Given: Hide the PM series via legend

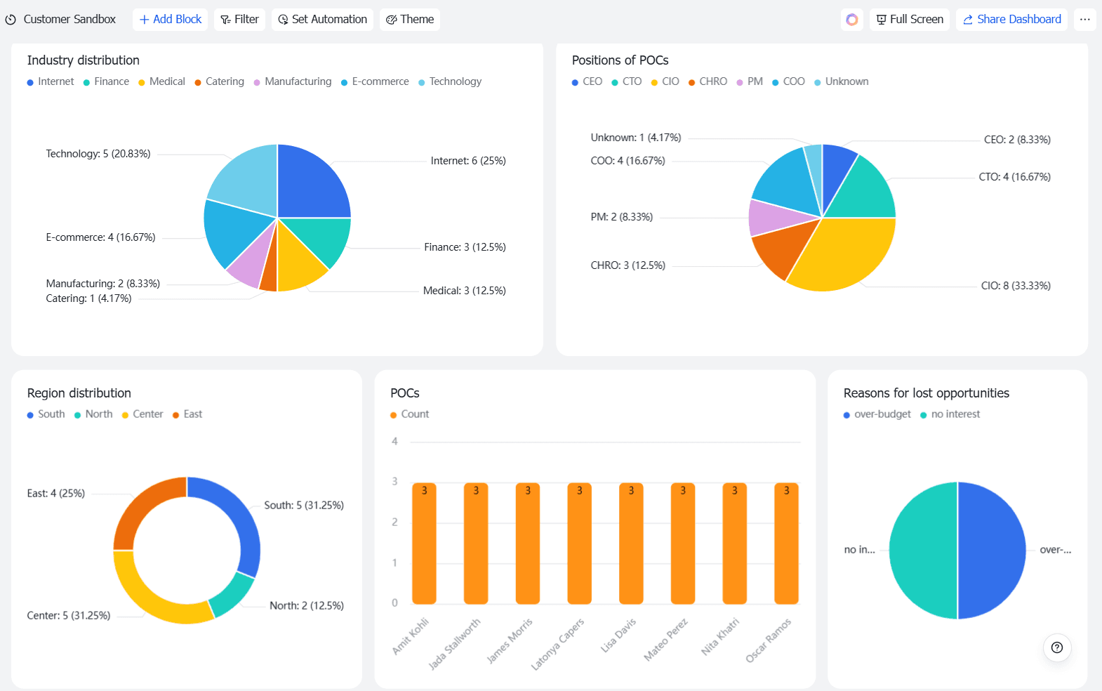Looking at the screenshot, I should click(x=750, y=81).
